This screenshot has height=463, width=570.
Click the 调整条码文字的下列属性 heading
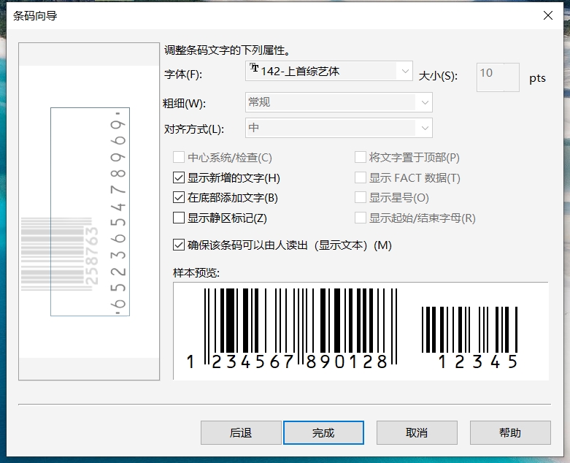point(227,50)
